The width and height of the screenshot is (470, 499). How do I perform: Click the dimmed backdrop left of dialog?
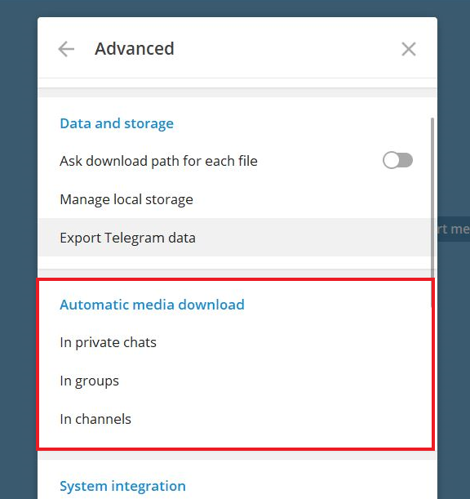tap(19, 250)
